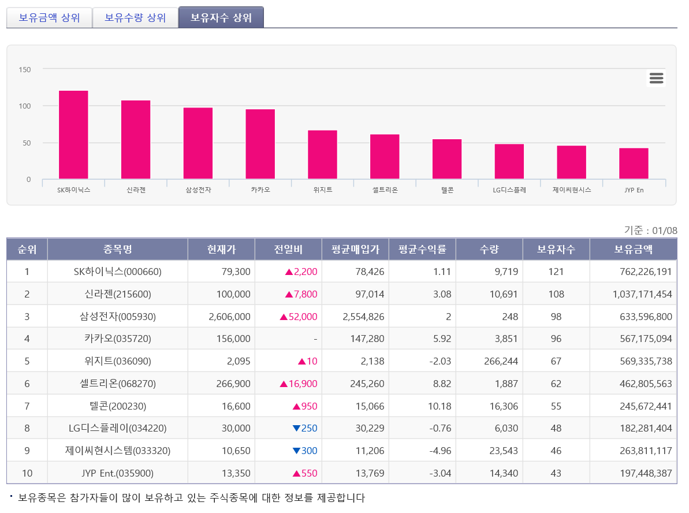689x513 pixels.
Task: Click the 셀트리온 chart bar
Action: coord(385,157)
